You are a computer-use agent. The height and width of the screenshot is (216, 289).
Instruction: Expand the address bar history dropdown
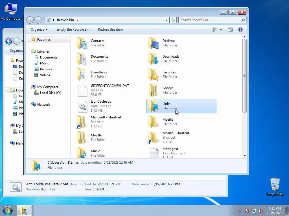click(x=167, y=20)
